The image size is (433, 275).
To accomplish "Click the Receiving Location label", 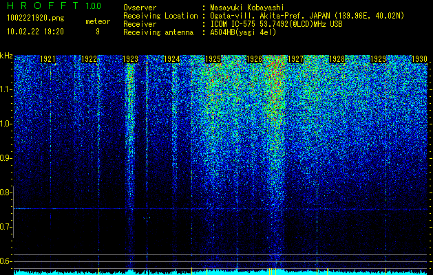I will click(x=160, y=16).
